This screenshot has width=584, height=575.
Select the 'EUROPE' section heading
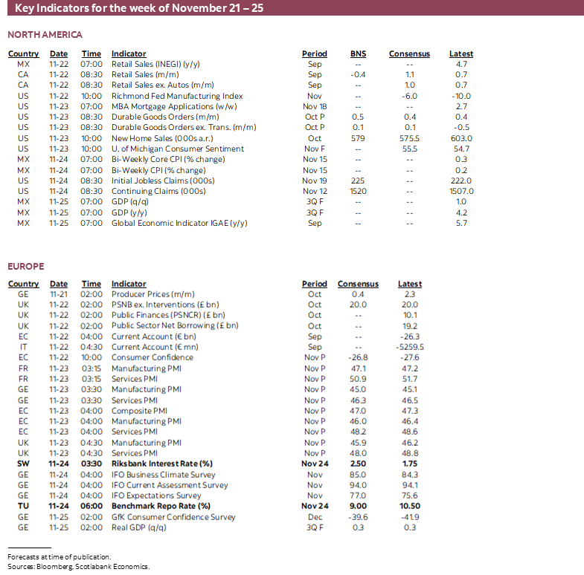26,266
